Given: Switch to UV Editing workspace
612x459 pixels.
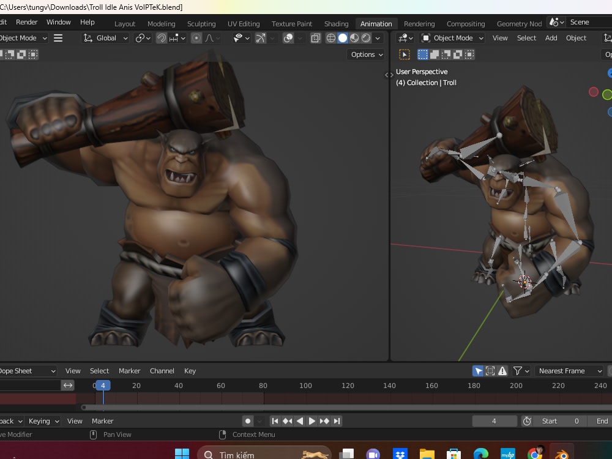Looking at the screenshot, I should pos(244,24).
